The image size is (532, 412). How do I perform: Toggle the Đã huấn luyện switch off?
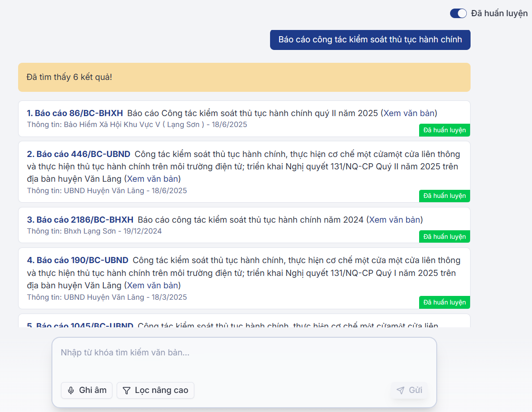(x=458, y=13)
